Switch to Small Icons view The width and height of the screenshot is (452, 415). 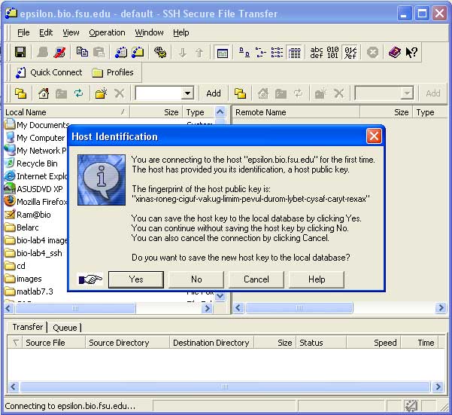pyautogui.click(x=261, y=53)
